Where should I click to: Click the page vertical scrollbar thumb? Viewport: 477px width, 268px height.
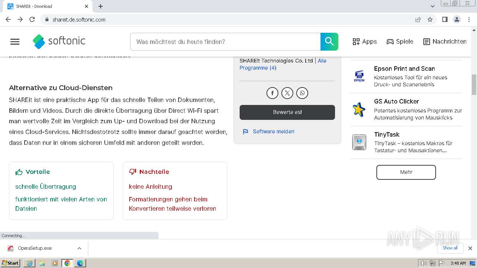[x=474, y=84]
